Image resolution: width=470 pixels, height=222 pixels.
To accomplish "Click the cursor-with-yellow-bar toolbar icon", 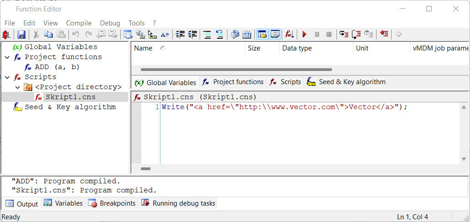I will (x=152, y=35).
